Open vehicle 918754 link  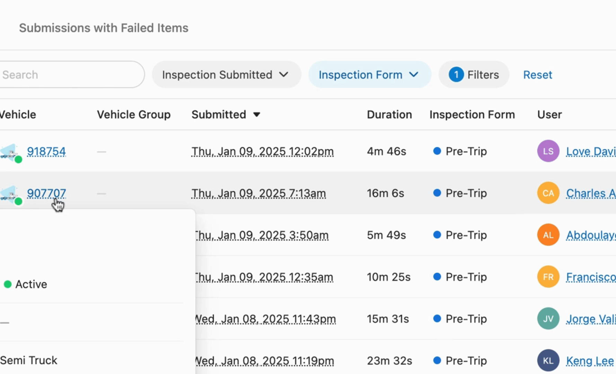(46, 152)
